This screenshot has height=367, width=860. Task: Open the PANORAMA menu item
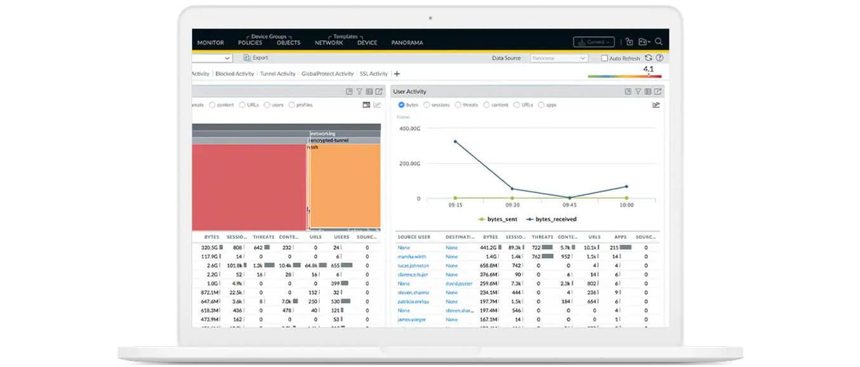pos(407,43)
